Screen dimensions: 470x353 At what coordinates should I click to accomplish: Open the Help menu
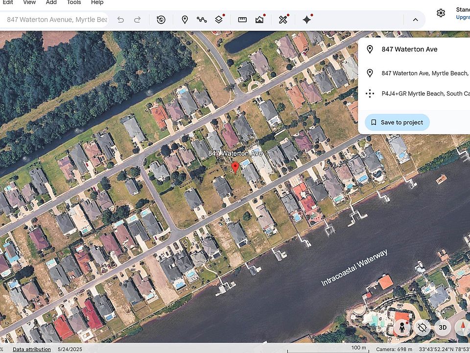pos(97,2)
